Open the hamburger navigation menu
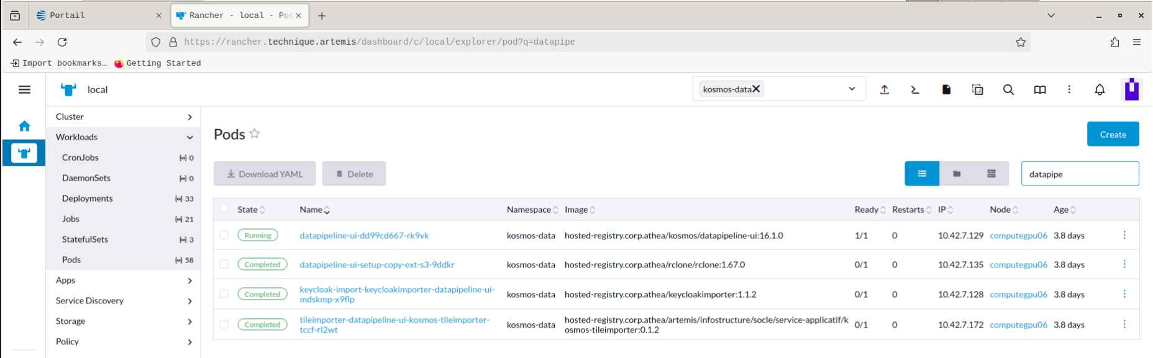The height and width of the screenshot is (358, 1153). (x=24, y=90)
